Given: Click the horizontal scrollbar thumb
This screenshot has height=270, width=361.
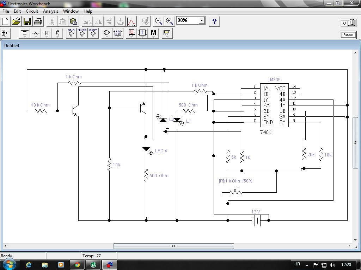Looking at the screenshot, I should 173,246.
